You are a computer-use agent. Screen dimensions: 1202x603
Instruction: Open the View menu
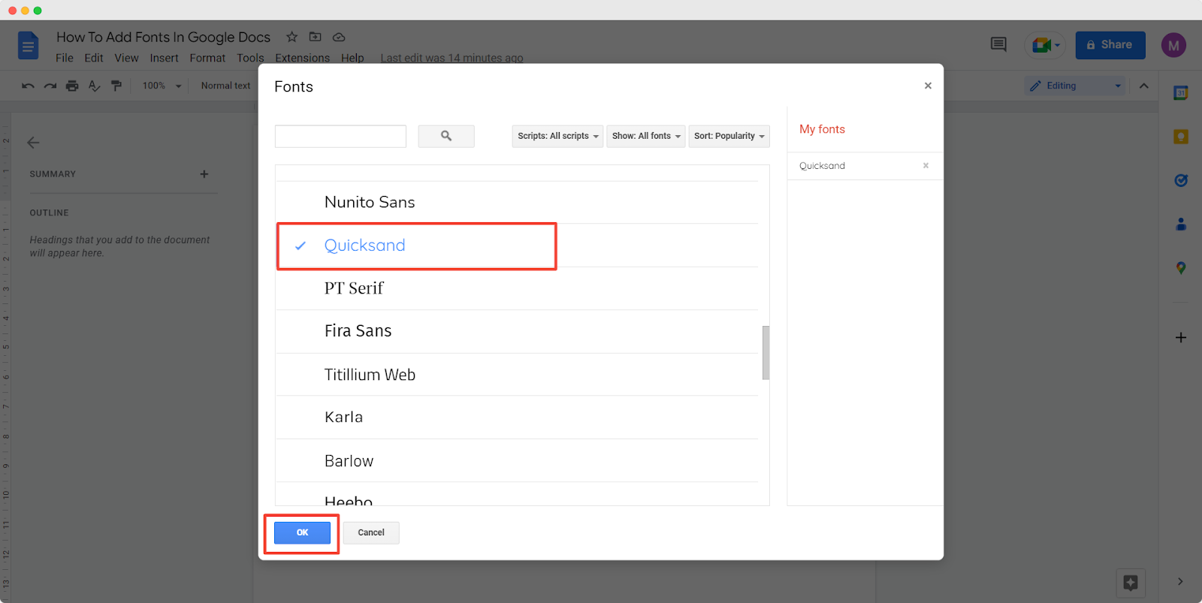[126, 58]
